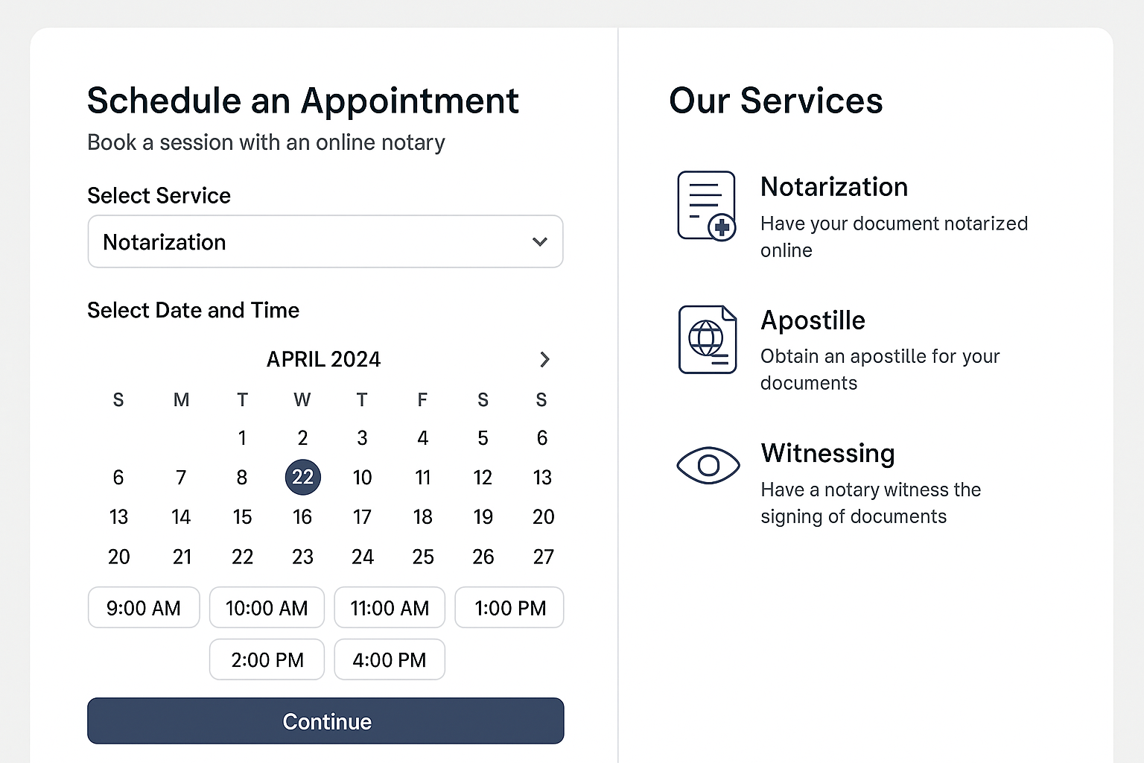The height and width of the screenshot is (763, 1144).
Task: Go to next month with chevron arrow
Action: [x=544, y=359]
